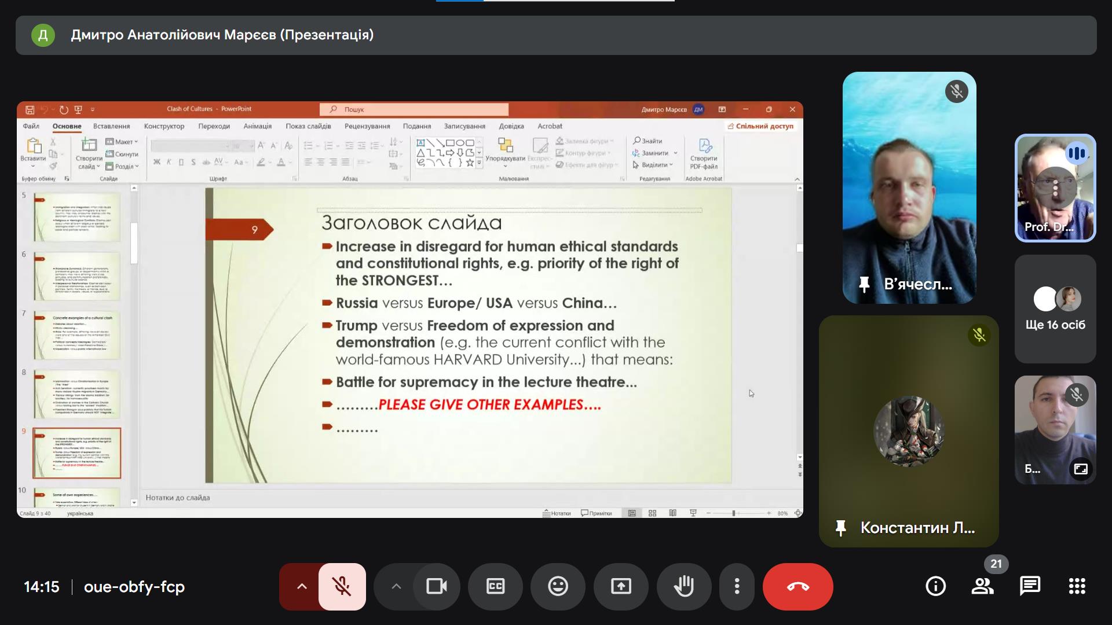The width and height of the screenshot is (1112, 625).
Task: Open the 'Ще 16 осіб' participants tile
Action: [1055, 309]
